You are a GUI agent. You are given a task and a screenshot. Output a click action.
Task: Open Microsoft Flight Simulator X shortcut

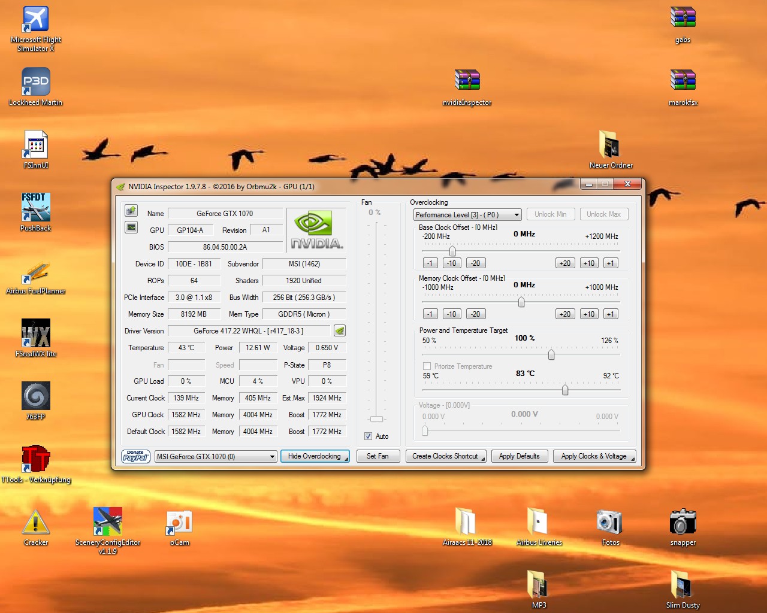pyautogui.click(x=36, y=20)
